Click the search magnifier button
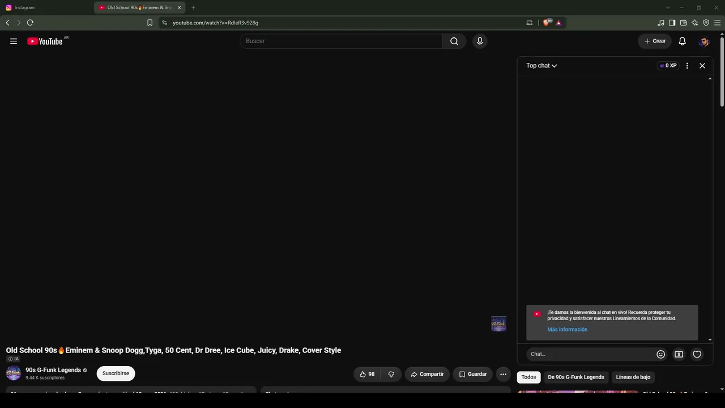This screenshot has width=725, height=408. (454, 41)
